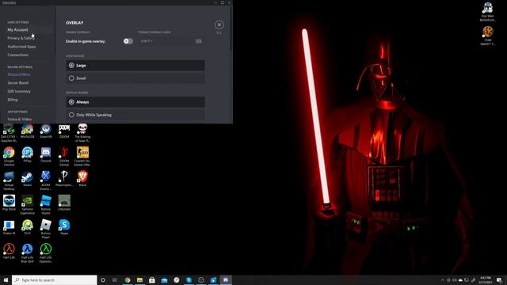Open Authorized Apps settings
Screen dimensions: 507x285
[21, 47]
